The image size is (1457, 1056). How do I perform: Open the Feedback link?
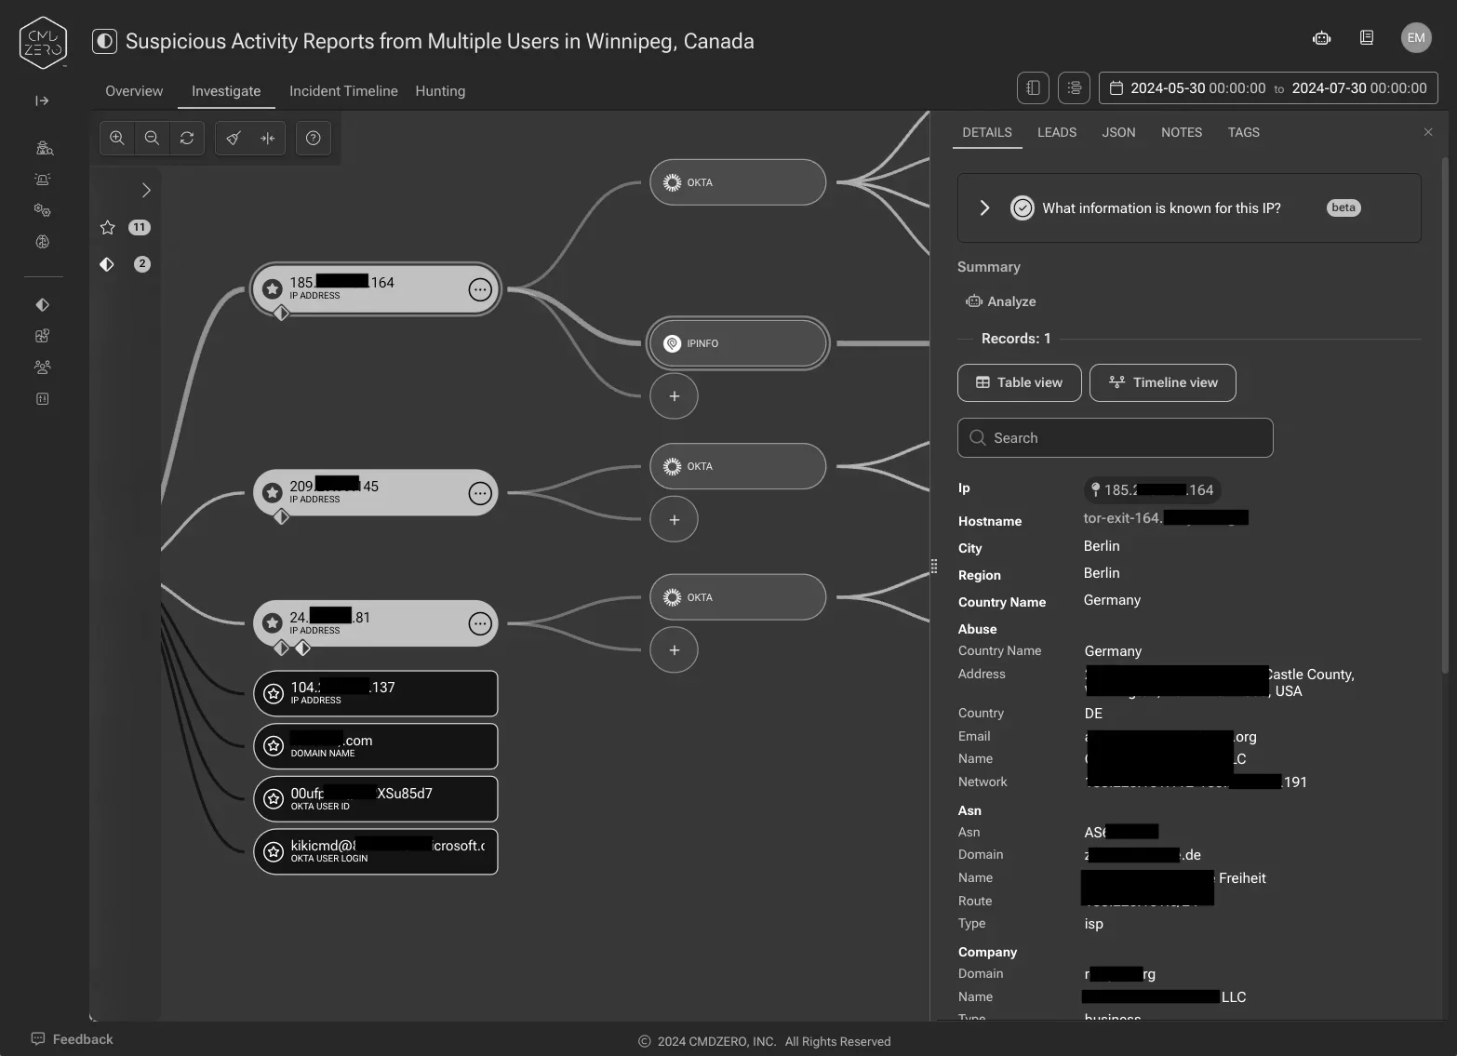tap(73, 1039)
